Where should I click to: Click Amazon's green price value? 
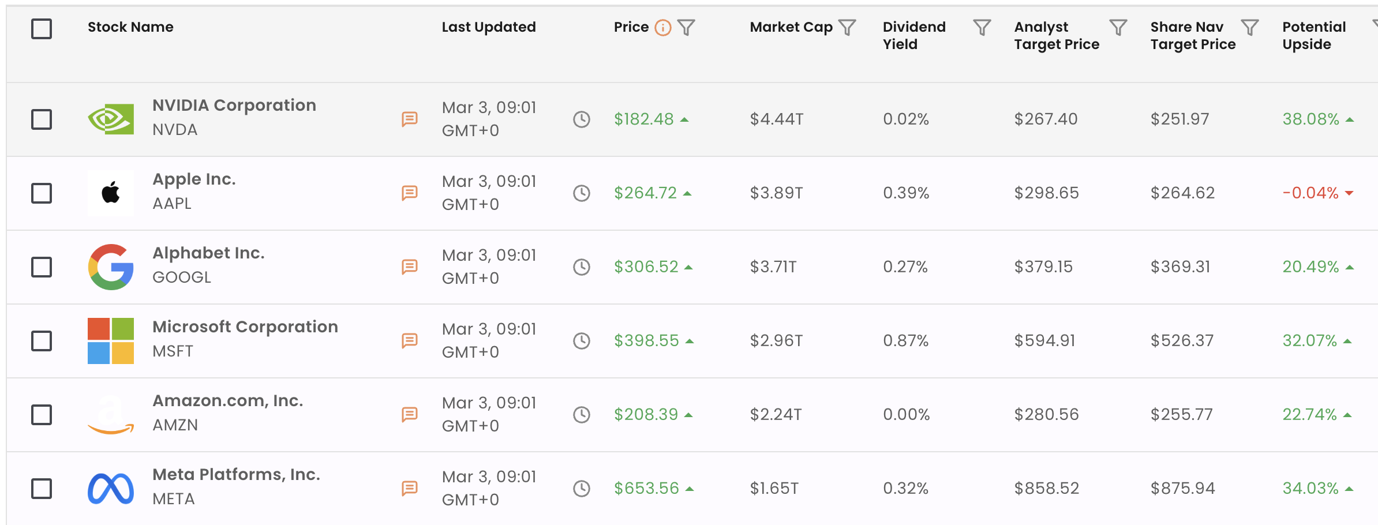645,414
